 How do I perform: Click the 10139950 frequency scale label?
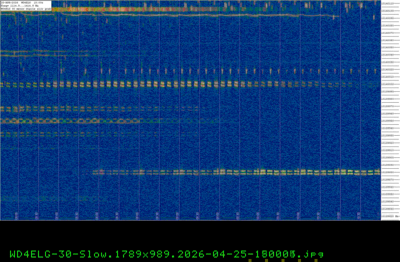point(388,121)
